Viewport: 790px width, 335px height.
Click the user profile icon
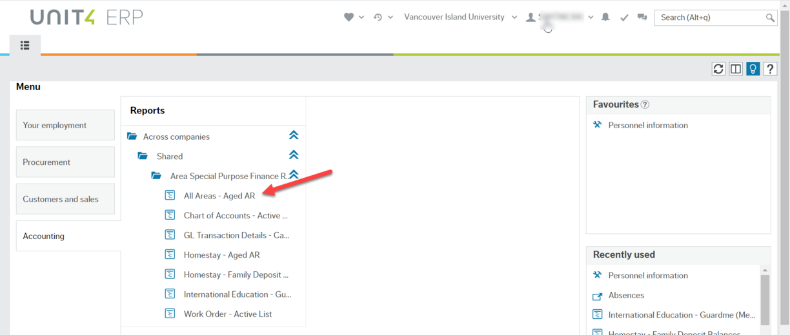tap(531, 17)
